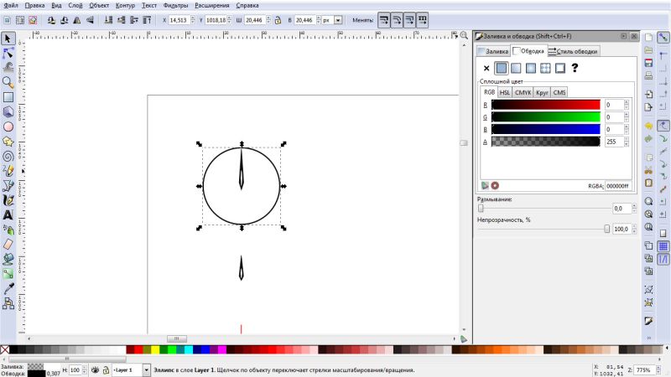The height and width of the screenshot is (377, 671).
Task: Open the Справка menu
Action: [x=247, y=6]
